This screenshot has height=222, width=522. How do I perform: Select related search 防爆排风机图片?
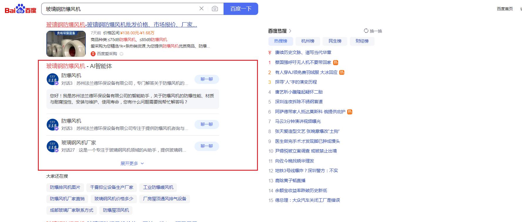(65, 187)
